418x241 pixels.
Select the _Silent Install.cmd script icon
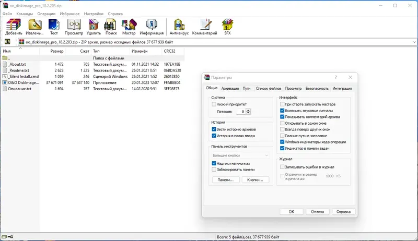point(5,76)
